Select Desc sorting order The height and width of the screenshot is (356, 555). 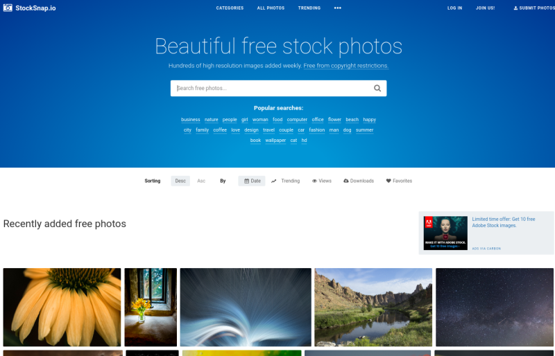coord(180,181)
